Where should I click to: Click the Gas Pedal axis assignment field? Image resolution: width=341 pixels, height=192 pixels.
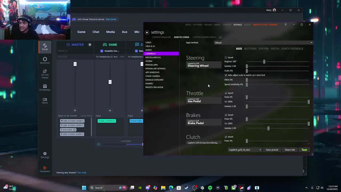point(204,100)
